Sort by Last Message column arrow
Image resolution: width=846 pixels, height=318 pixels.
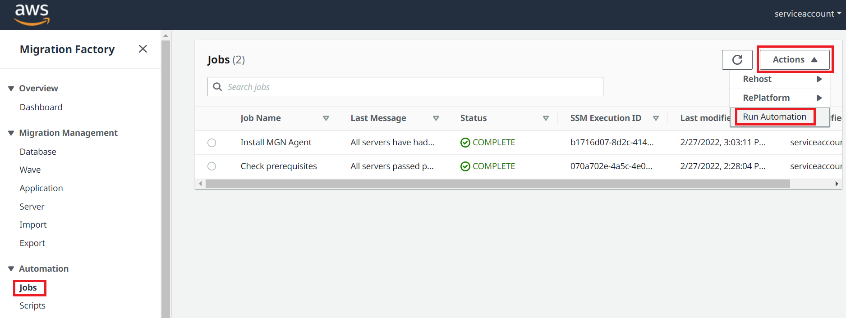(436, 118)
